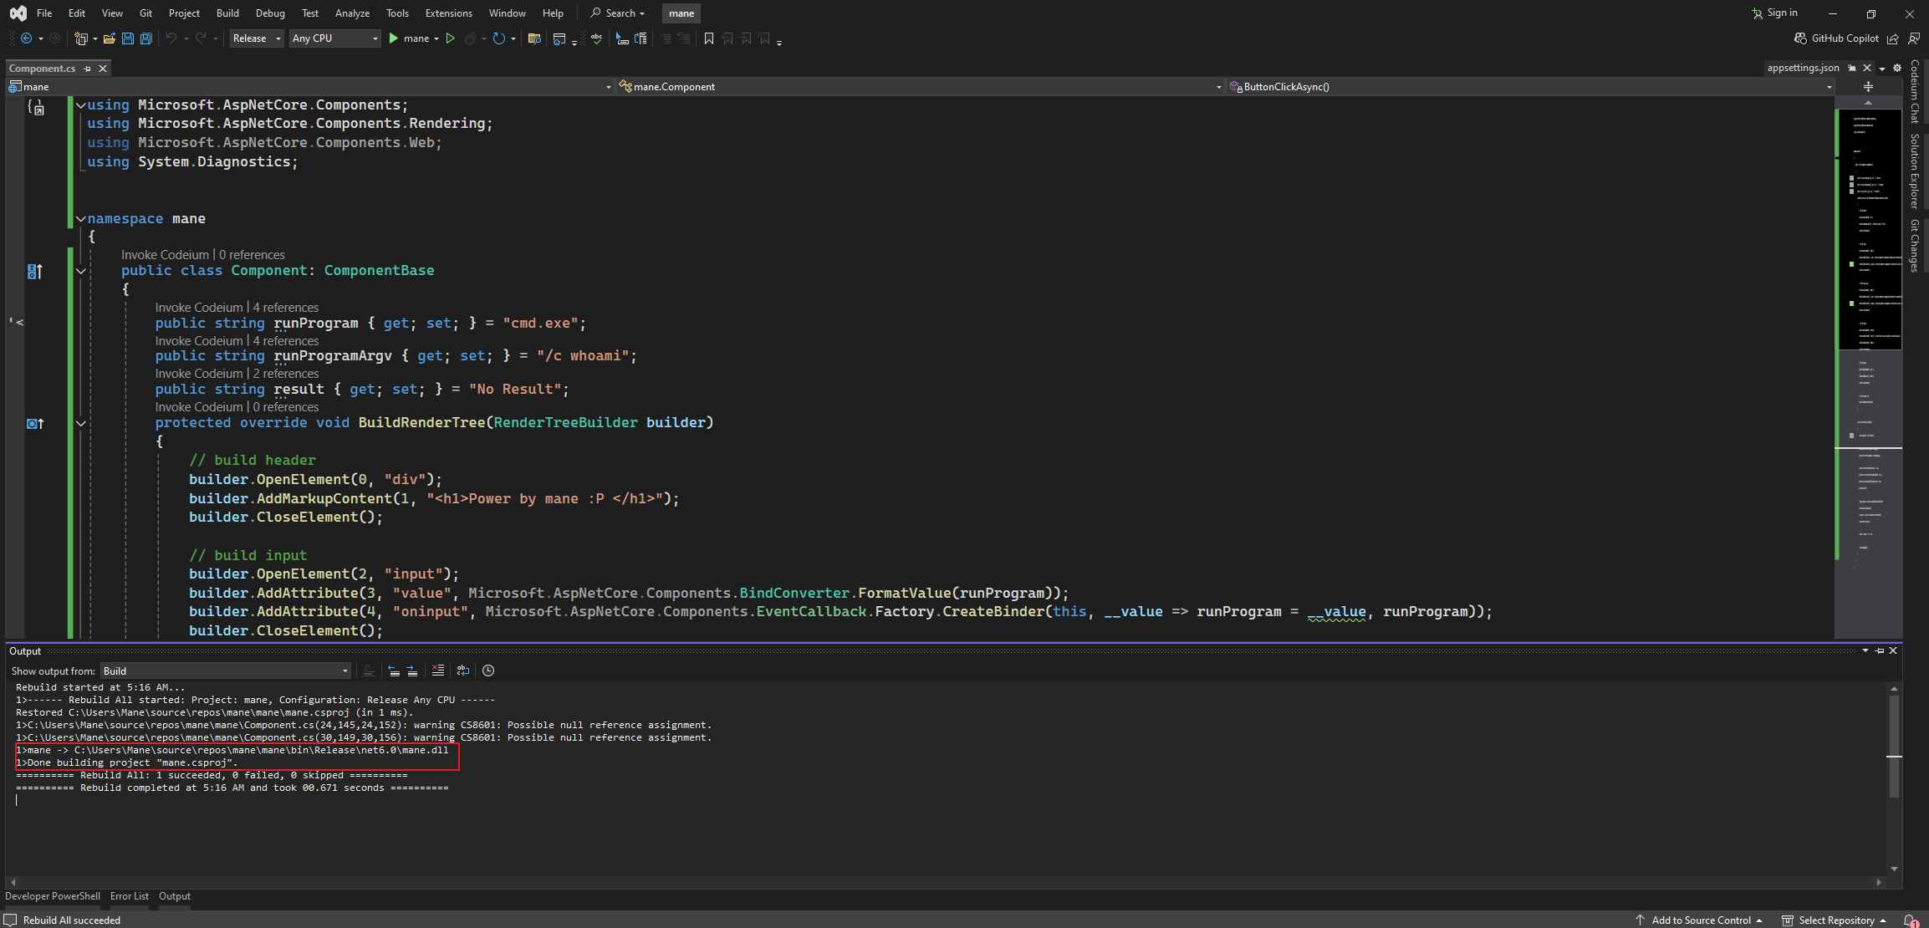The height and width of the screenshot is (928, 1929).
Task: Open the Extensions menu
Action: pos(448,13)
